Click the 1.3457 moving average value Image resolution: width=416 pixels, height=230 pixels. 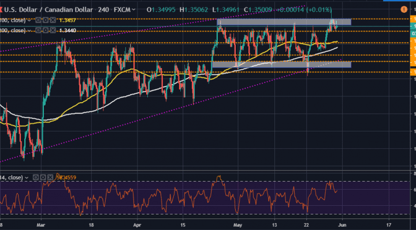pyautogui.click(x=68, y=20)
